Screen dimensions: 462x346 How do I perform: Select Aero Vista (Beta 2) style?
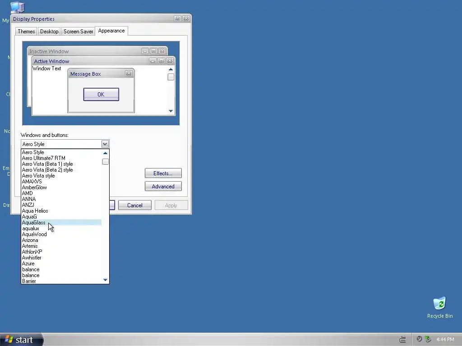(x=61, y=170)
